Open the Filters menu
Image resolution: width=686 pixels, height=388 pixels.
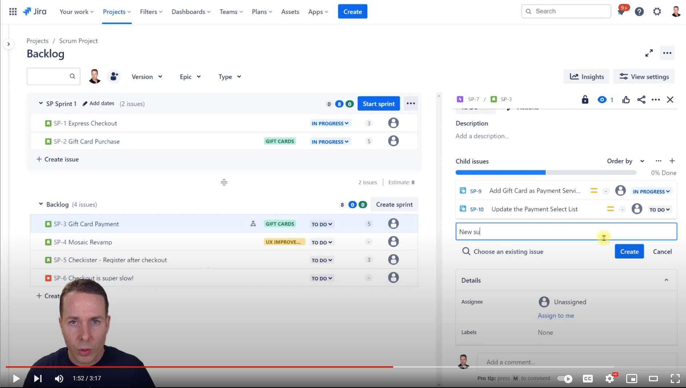pyautogui.click(x=151, y=12)
